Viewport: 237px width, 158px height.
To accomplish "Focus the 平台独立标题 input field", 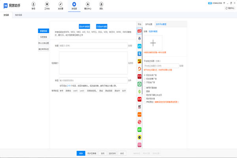I will (x=161, y=66).
